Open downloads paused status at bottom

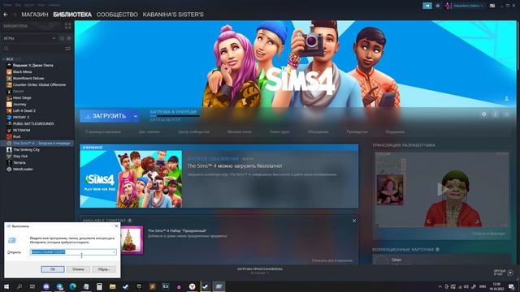260,271
